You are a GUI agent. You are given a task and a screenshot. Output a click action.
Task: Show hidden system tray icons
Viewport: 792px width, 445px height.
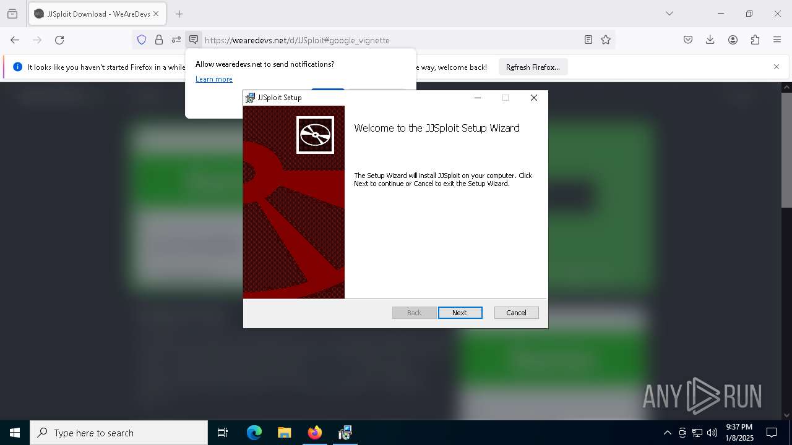click(x=667, y=433)
